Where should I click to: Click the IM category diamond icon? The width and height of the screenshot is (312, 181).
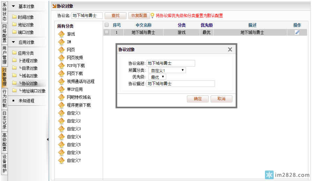(61, 42)
